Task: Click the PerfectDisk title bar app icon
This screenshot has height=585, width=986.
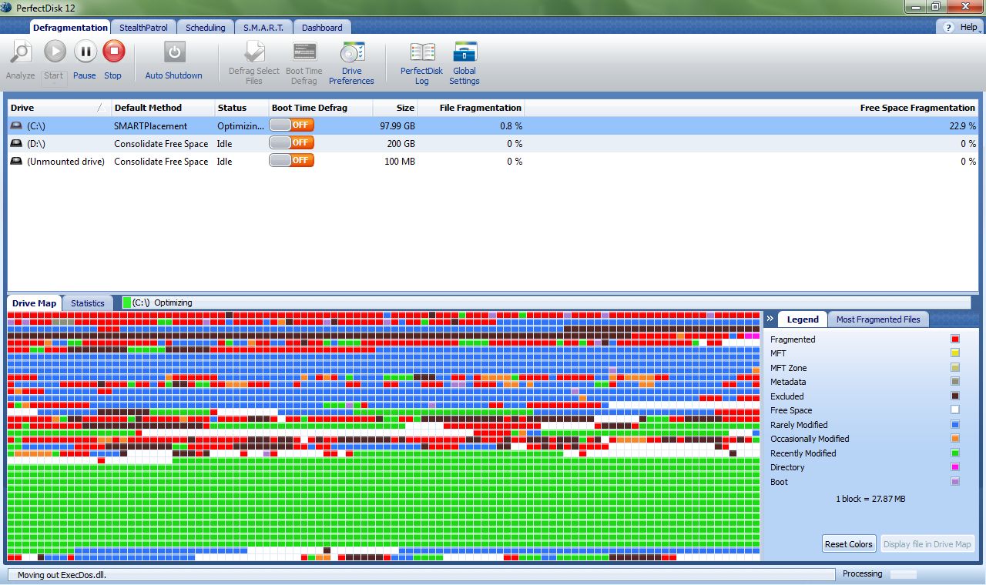Action: 7,7
